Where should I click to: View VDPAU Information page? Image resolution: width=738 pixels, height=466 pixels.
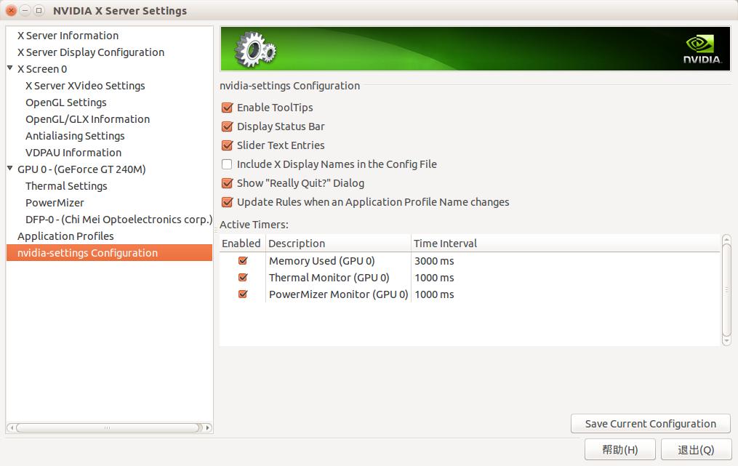click(x=73, y=153)
